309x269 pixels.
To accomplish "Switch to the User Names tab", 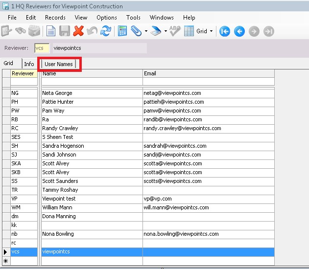I will click(x=59, y=64).
